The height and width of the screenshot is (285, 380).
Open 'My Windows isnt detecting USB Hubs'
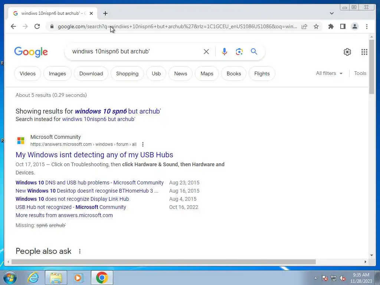pyautogui.click(x=94, y=155)
